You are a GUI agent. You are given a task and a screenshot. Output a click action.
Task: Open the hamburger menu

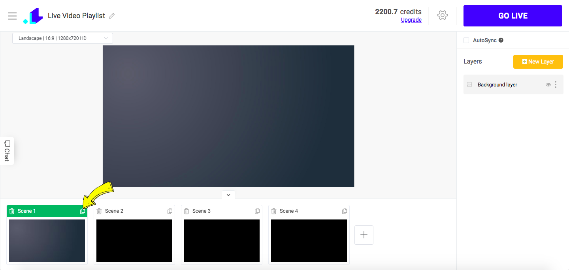(x=12, y=16)
